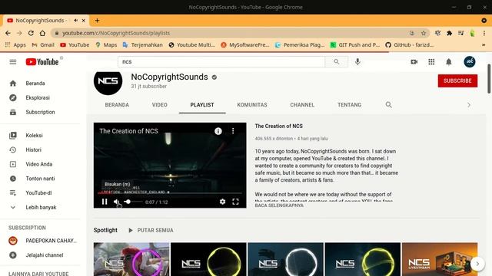Select the PLAYLIST channel tab
This screenshot has height=276, width=492.
pos(202,105)
